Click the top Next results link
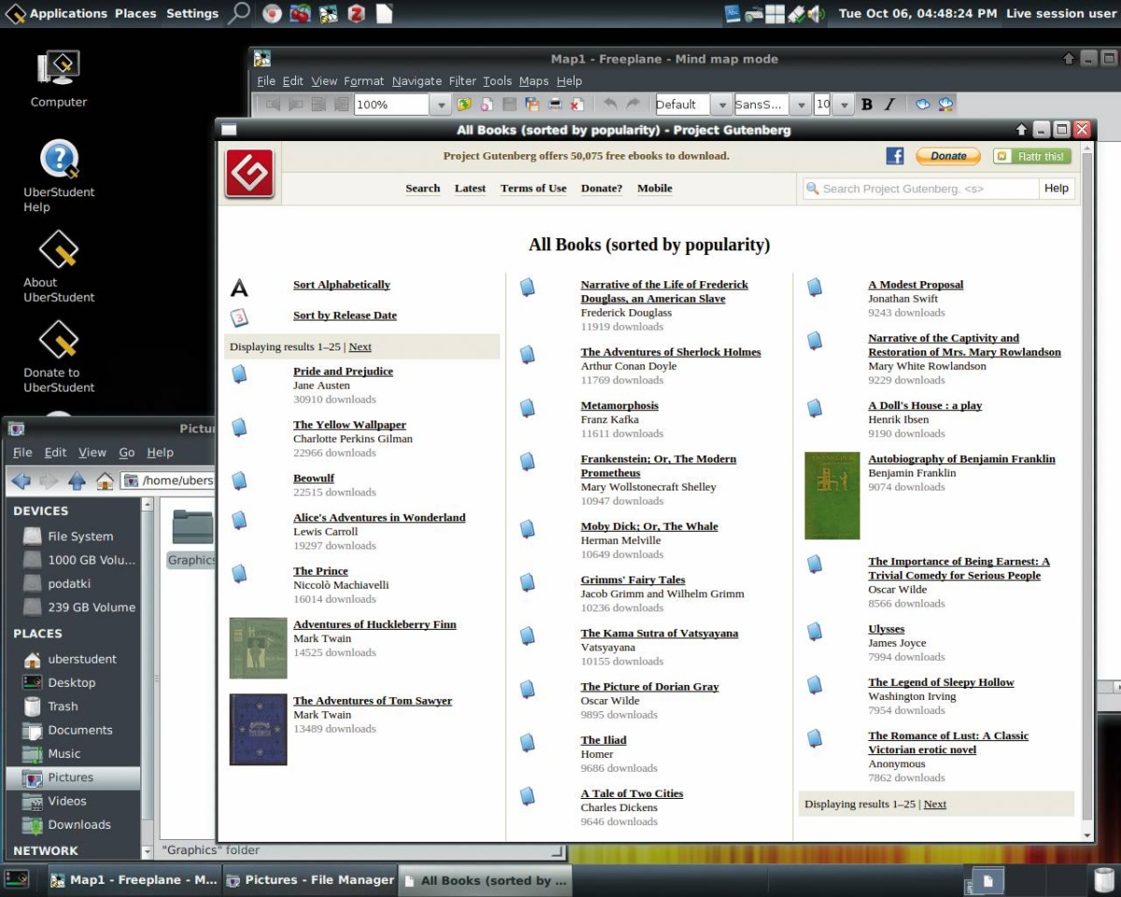This screenshot has width=1121, height=897. (360, 347)
